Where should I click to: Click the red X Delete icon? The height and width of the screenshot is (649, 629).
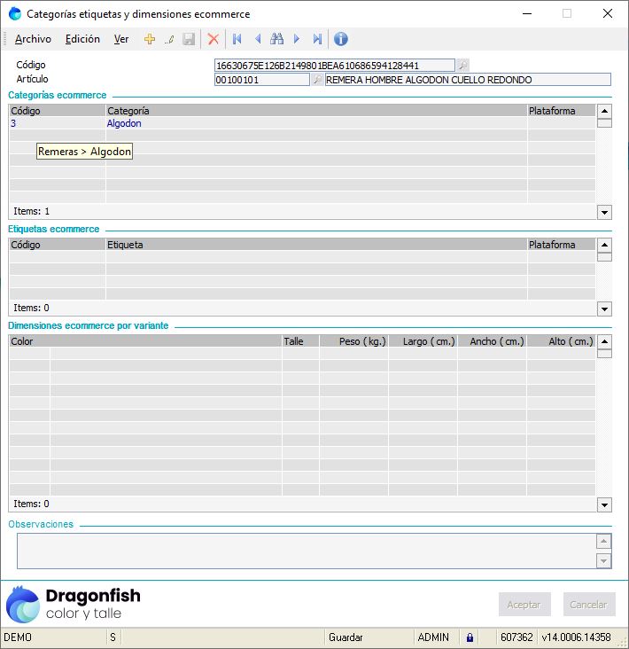tap(213, 39)
